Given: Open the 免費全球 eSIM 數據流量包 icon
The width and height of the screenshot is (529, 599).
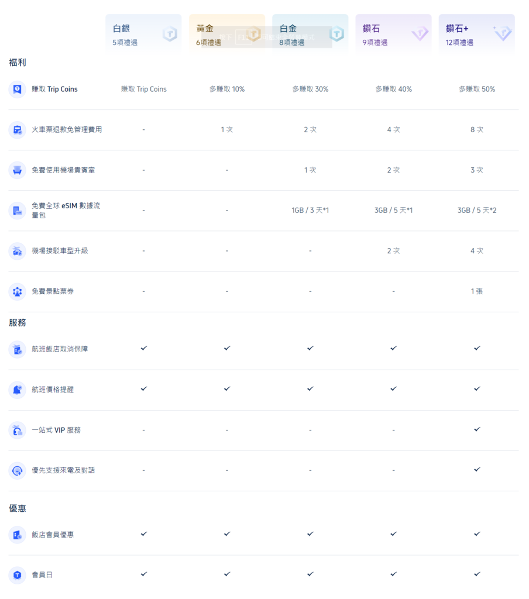Looking at the screenshot, I should 18,211.
